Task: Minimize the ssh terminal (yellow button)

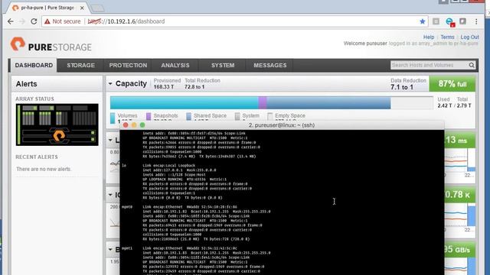Action: click(x=134, y=125)
